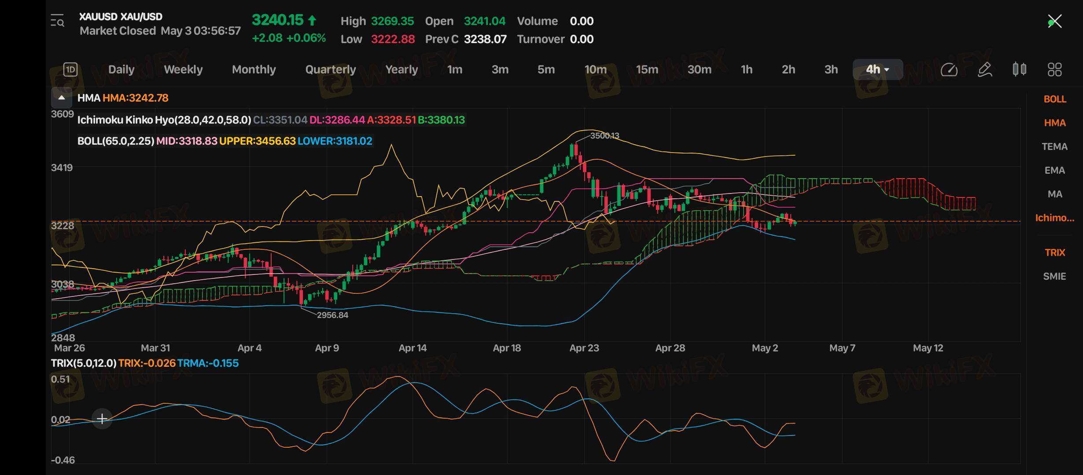Click the XAUUSD XAU/USD symbol title
The height and width of the screenshot is (475, 1083).
(x=121, y=17)
